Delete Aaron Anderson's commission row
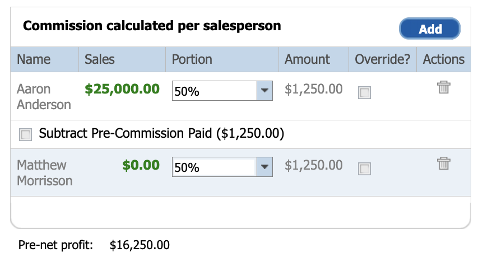 [444, 87]
